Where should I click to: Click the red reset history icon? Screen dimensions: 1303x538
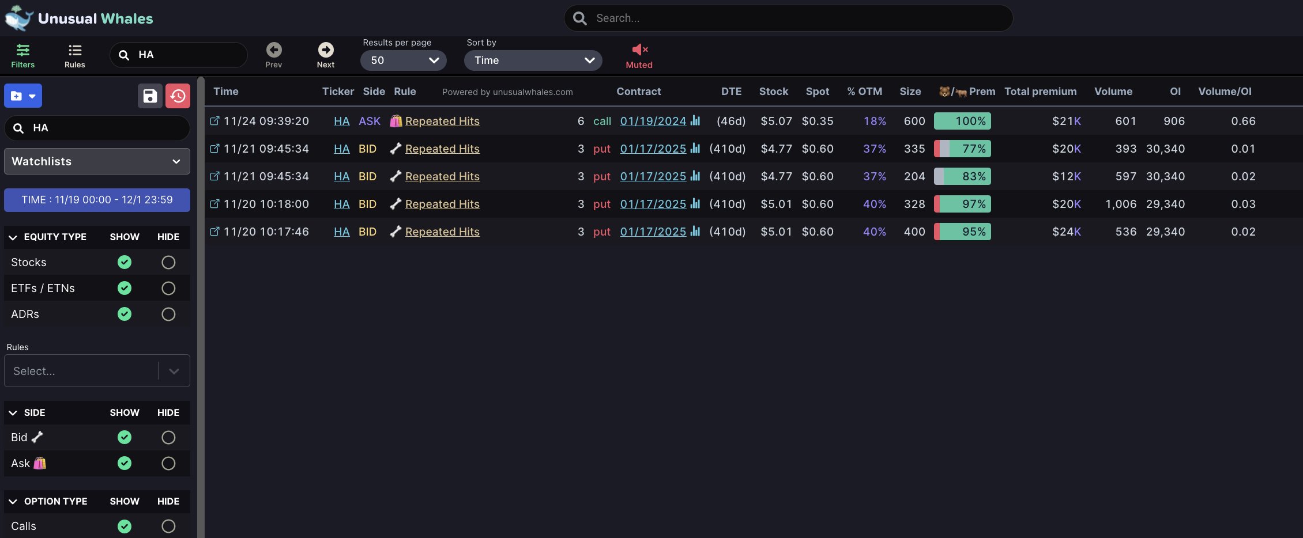coord(178,96)
